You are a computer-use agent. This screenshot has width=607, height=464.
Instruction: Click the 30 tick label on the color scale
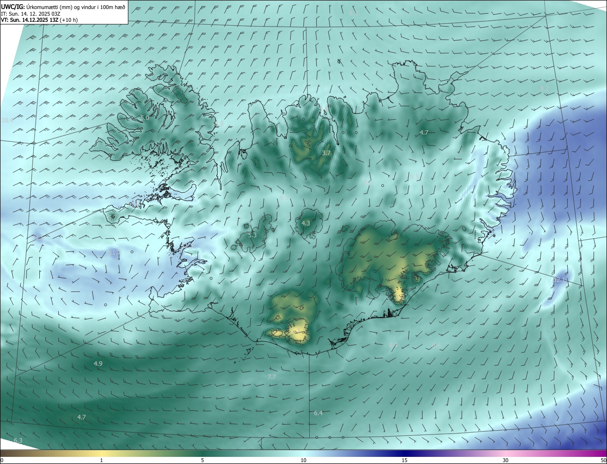coord(506,461)
